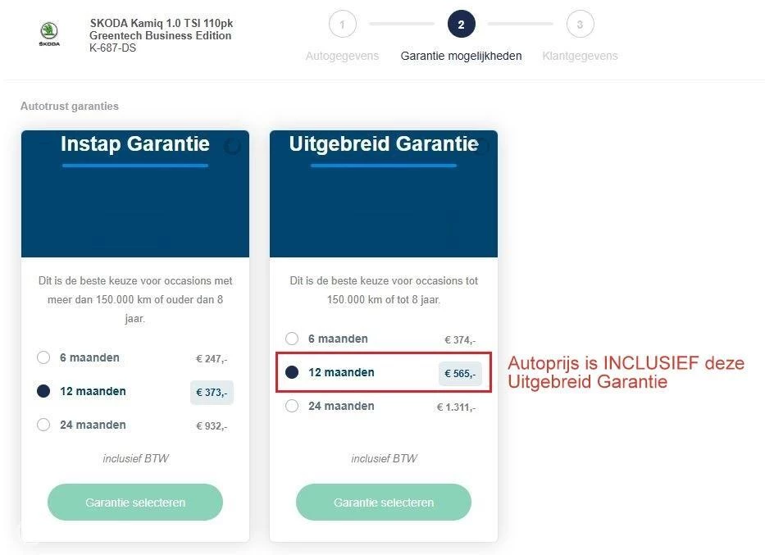Click the Skoda logo icon
The image size is (765, 555).
click(49, 34)
